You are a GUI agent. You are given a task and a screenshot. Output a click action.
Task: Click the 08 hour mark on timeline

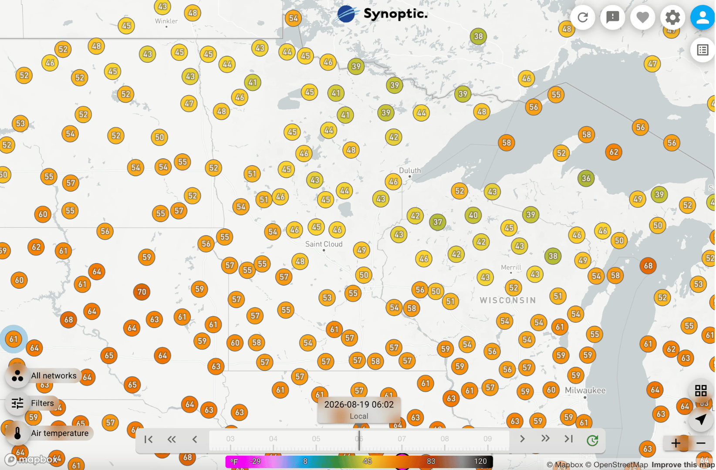[445, 439]
